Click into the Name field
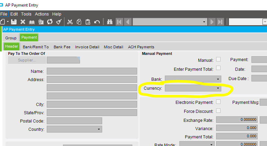Image resolution: width=267 pixels, height=146 pixels. [92, 71]
